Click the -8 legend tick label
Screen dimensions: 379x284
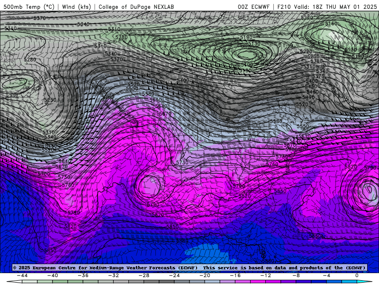tap(296, 275)
